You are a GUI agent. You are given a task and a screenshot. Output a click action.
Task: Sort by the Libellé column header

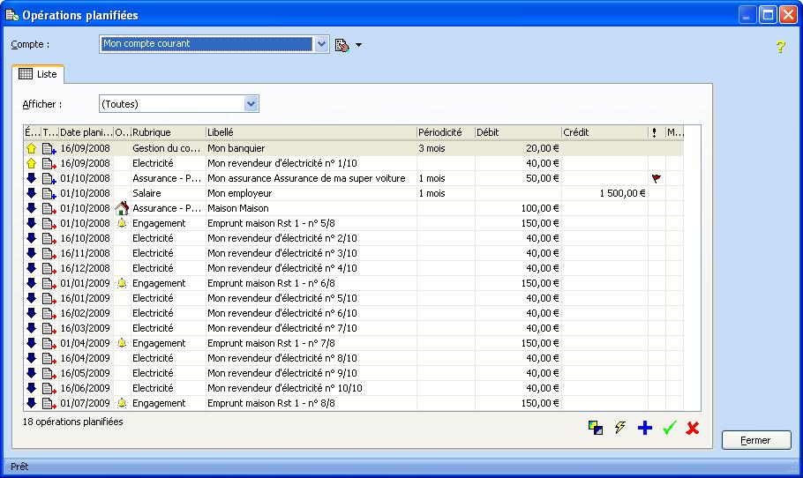click(309, 132)
